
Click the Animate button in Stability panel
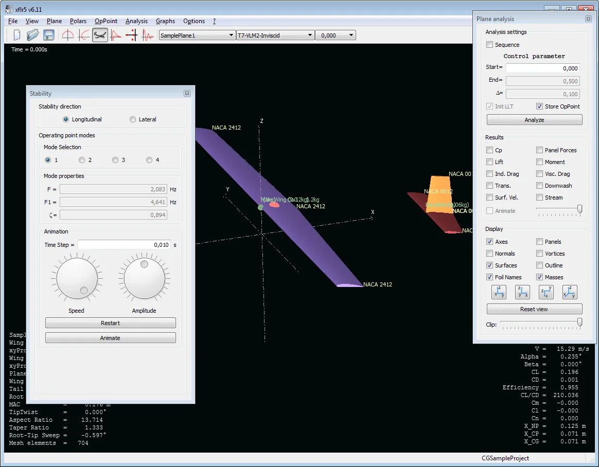[111, 338]
